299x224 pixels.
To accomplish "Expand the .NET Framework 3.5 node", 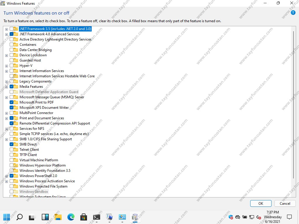I will point(6,29).
